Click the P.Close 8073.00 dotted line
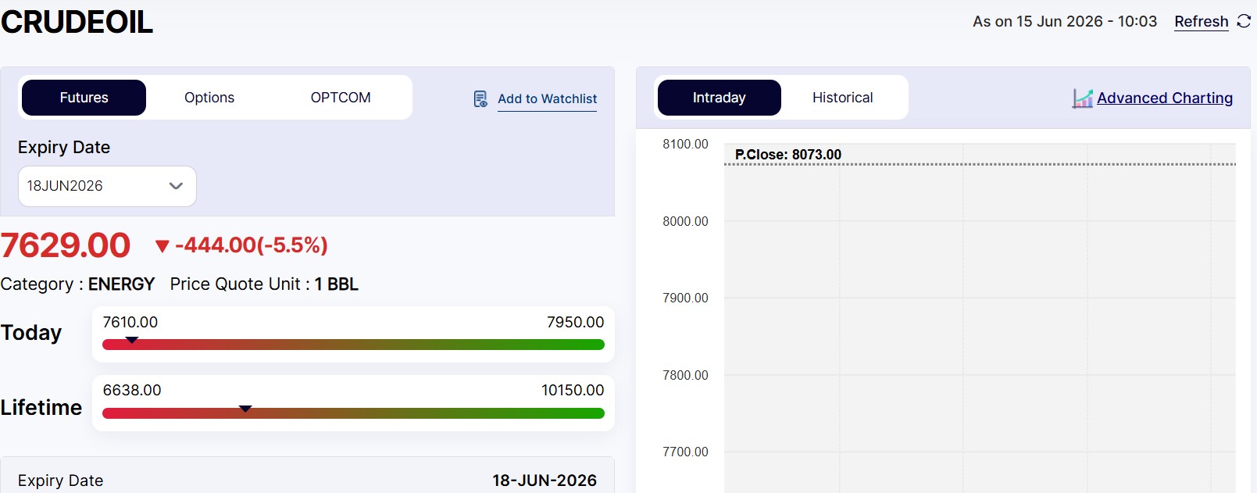Screen dimensions: 1257x493 tap(980, 164)
